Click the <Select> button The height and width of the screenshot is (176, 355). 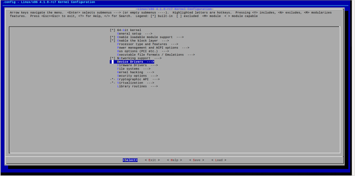click(x=130, y=160)
